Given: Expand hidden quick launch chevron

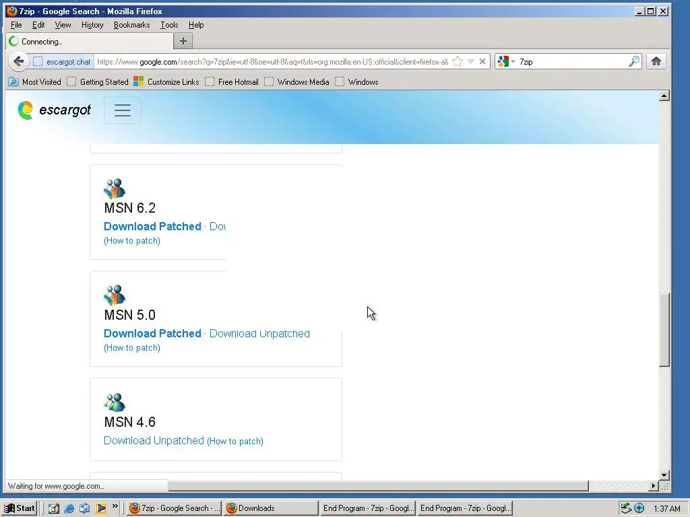Looking at the screenshot, I should [115, 506].
